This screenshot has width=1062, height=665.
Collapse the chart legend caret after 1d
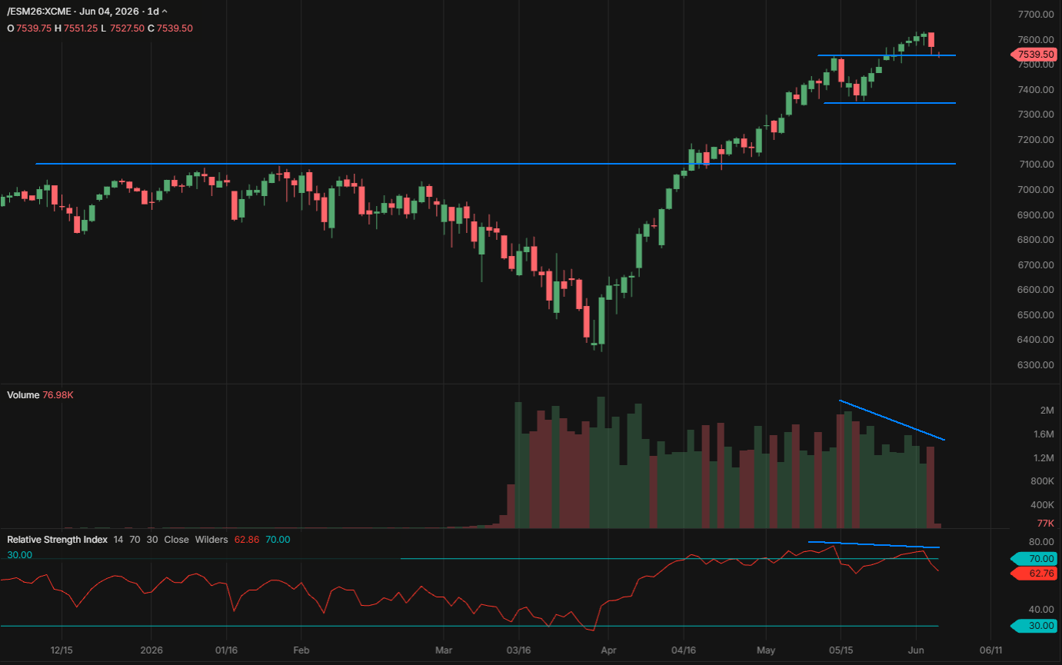[x=165, y=12]
